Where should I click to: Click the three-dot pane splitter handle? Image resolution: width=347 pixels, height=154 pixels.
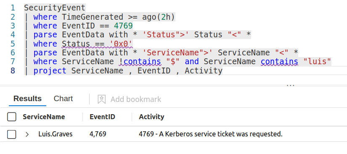[x=290, y=85]
